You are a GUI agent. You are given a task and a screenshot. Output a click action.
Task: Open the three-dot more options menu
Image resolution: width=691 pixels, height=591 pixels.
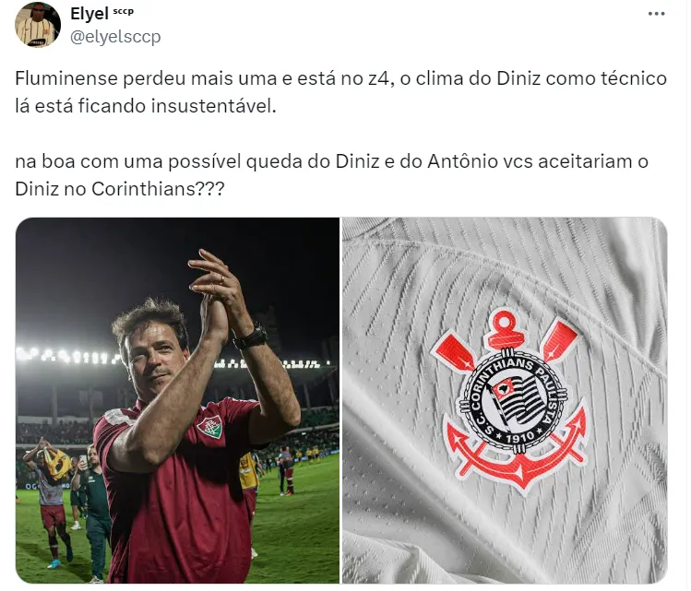click(656, 14)
